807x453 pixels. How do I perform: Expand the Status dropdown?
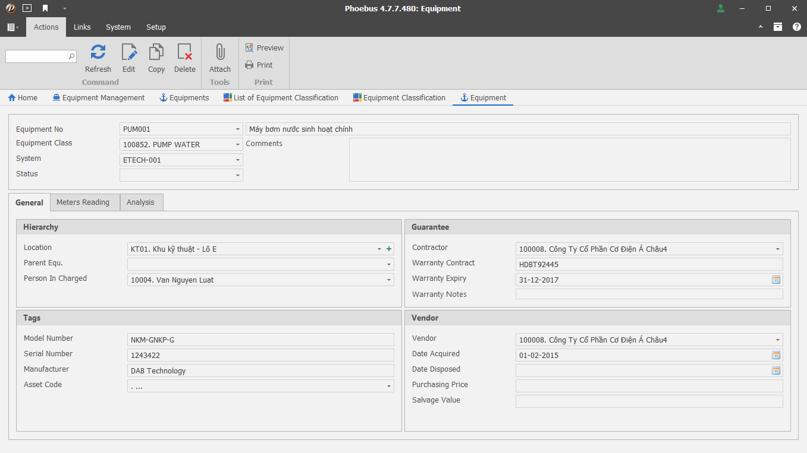[x=238, y=175]
